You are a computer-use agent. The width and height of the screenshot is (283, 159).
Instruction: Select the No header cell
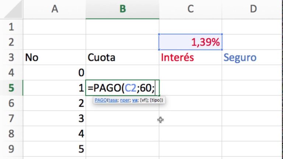click(55, 57)
